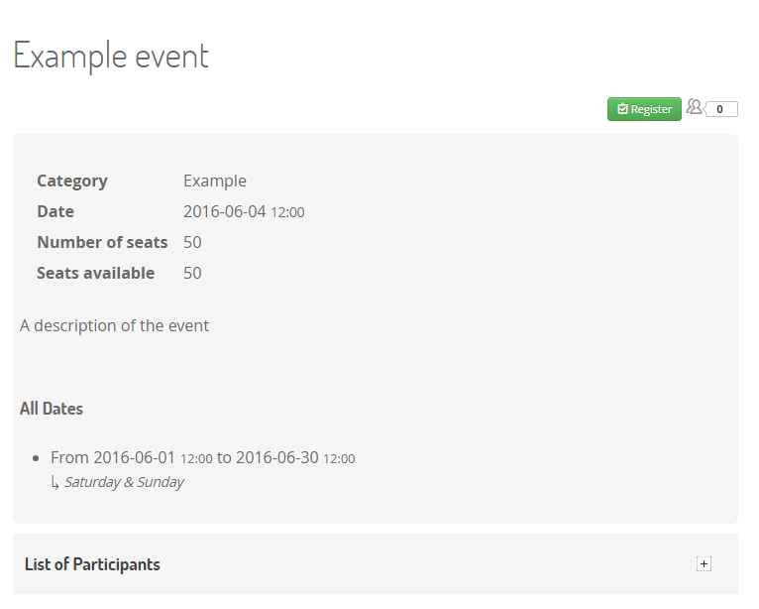Click the Seats available value 50
This screenshot has height=609, width=759.
pyautogui.click(x=192, y=273)
